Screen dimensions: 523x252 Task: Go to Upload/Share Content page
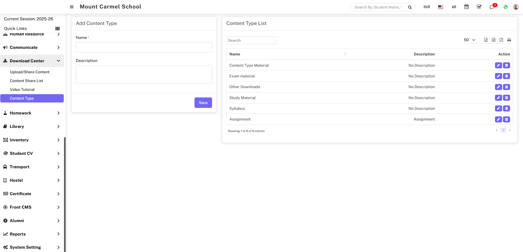pos(30,72)
